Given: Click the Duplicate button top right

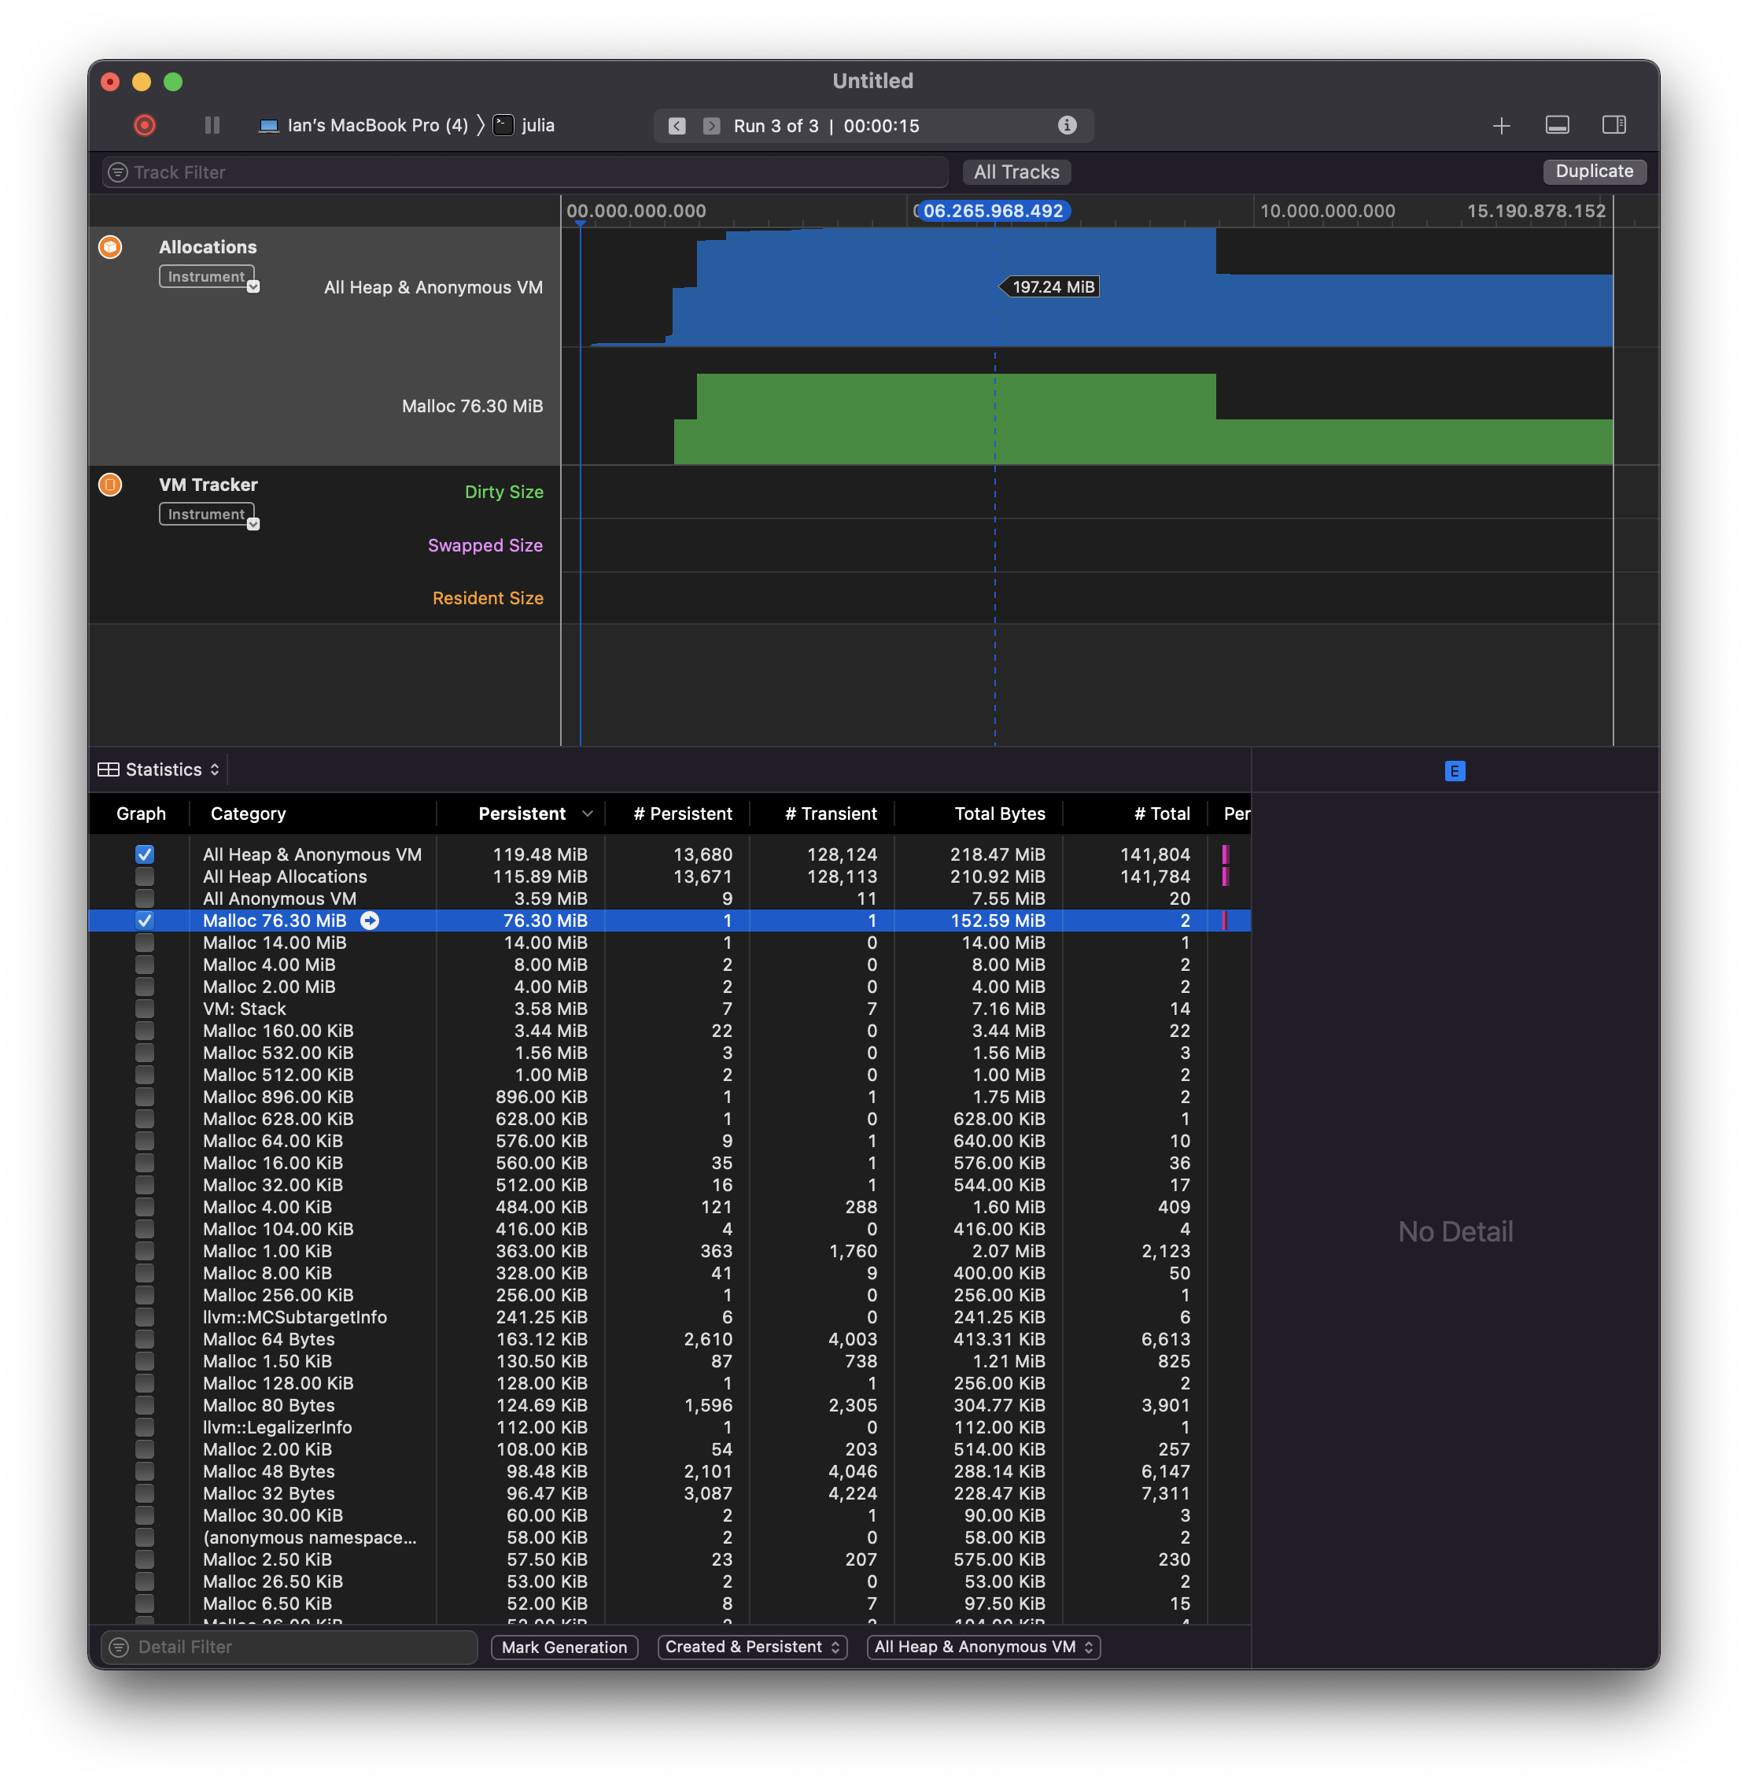Looking at the screenshot, I should click(x=1595, y=172).
